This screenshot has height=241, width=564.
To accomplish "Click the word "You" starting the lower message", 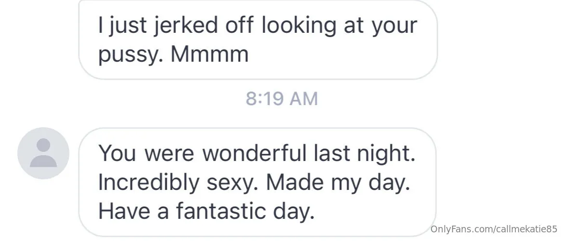I will [x=115, y=153].
